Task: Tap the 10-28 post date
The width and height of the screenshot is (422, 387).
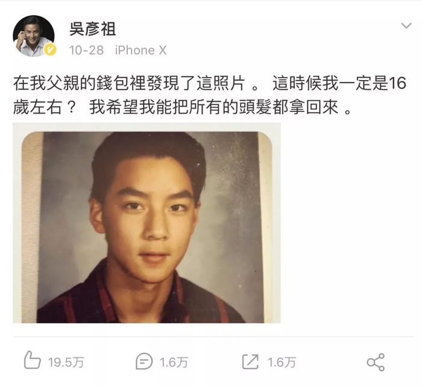Action: [x=86, y=51]
